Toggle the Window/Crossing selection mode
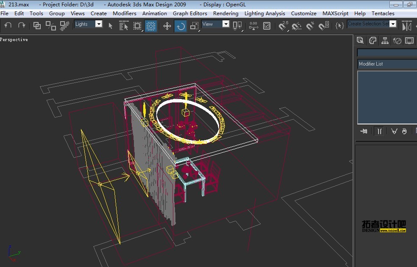Viewport: 417px width, 267px height. [151, 26]
